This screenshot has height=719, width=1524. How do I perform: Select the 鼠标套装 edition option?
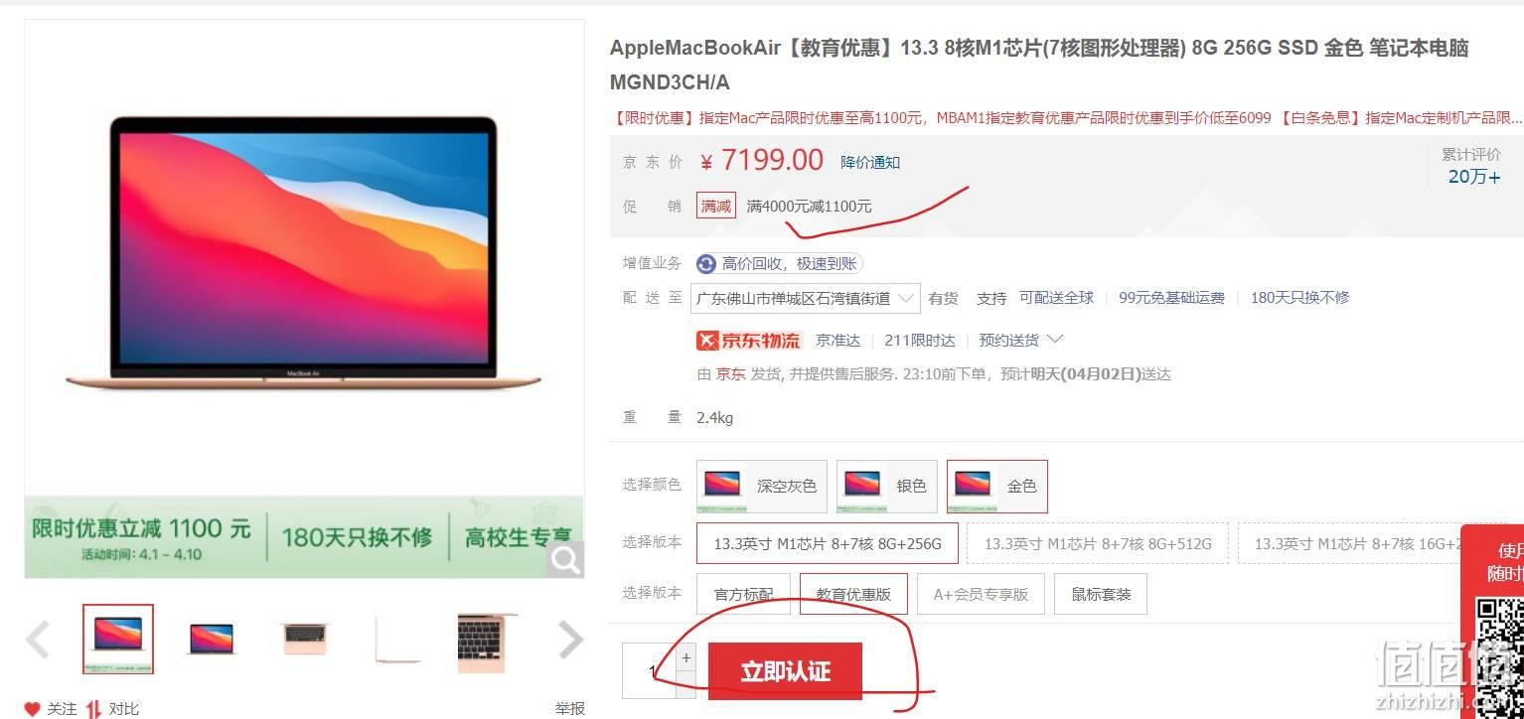(x=1101, y=594)
